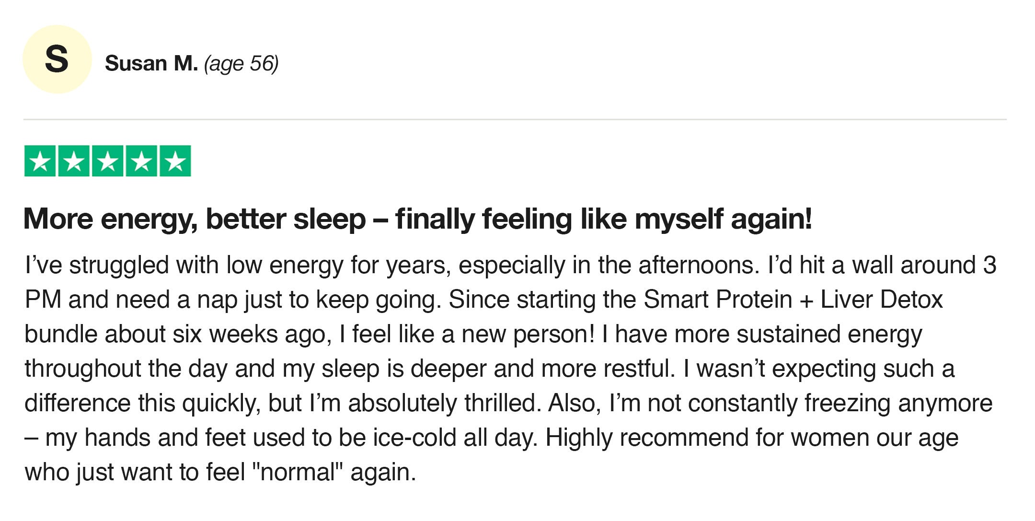Viewport: 1035px width, 521px height.
Task: Click the third green rating star
Action: tap(108, 161)
